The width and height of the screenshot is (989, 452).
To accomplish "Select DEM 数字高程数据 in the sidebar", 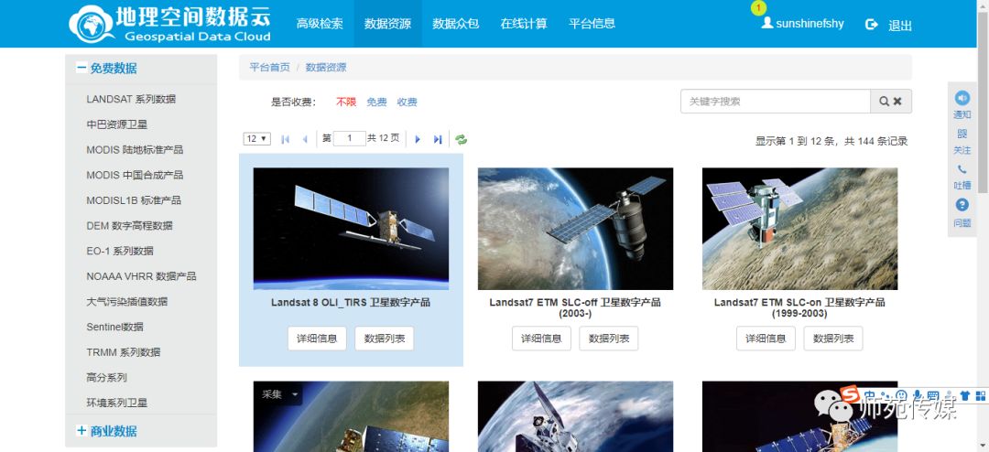I will [129, 226].
